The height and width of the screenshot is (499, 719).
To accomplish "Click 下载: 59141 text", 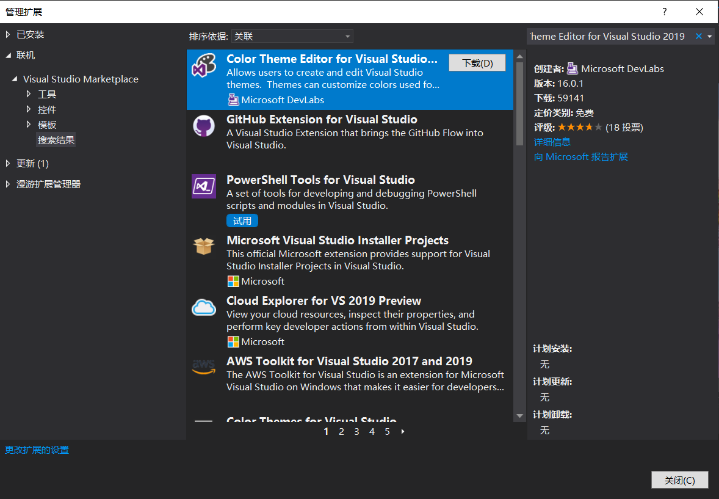I will pos(559,98).
